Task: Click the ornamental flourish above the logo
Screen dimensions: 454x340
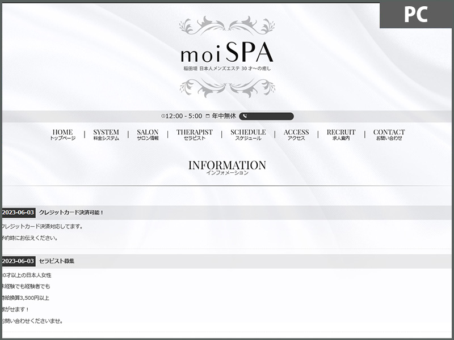Action: click(226, 27)
